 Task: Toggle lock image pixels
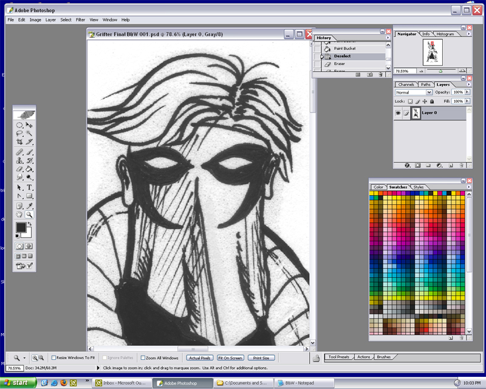(x=417, y=101)
